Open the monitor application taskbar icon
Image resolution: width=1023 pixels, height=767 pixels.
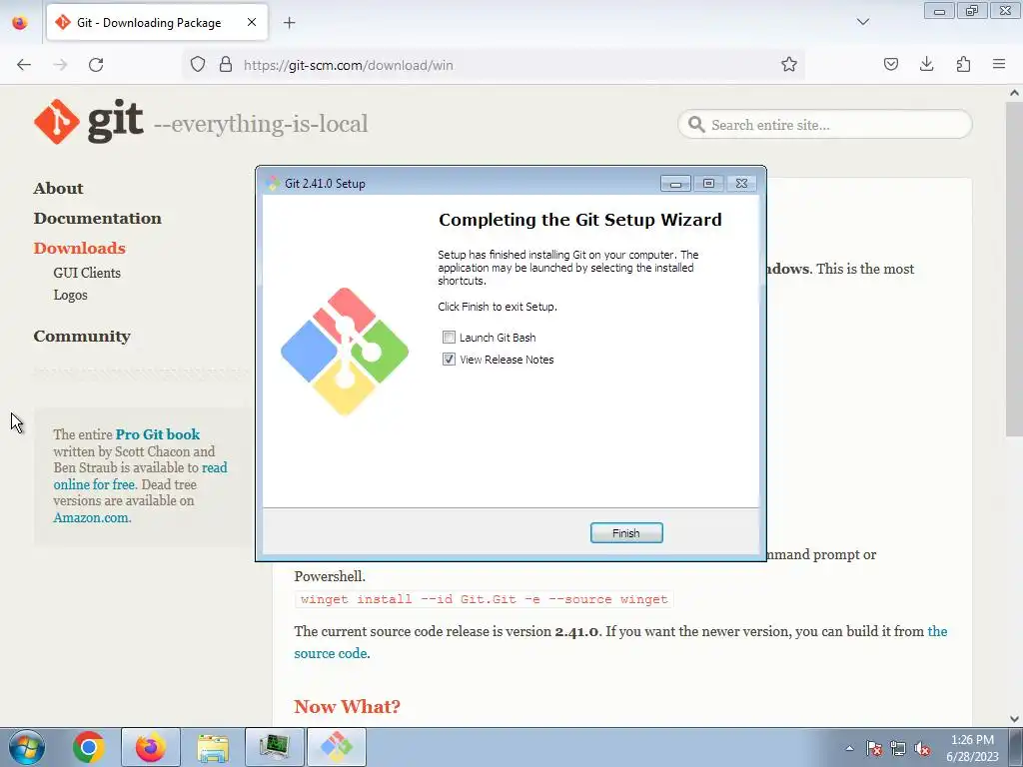coord(275,747)
